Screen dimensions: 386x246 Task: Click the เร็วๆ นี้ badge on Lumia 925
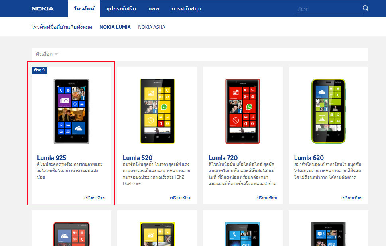click(39, 70)
